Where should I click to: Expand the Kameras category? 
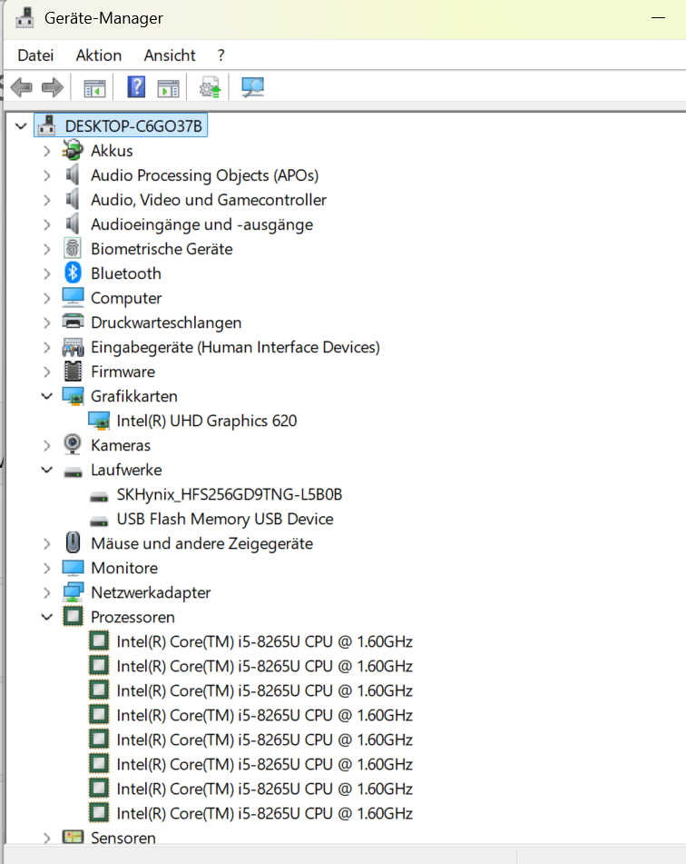point(47,445)
